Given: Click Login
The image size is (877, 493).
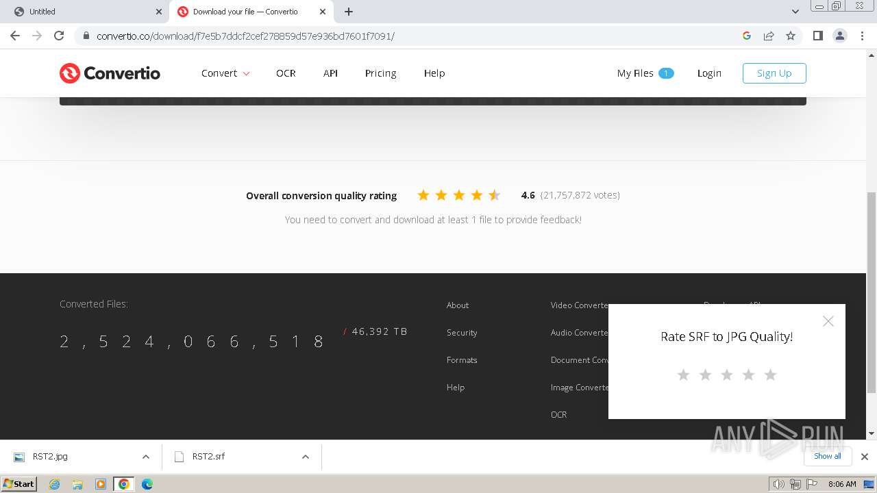Looking at the screenshot, I should coord(709,73).
